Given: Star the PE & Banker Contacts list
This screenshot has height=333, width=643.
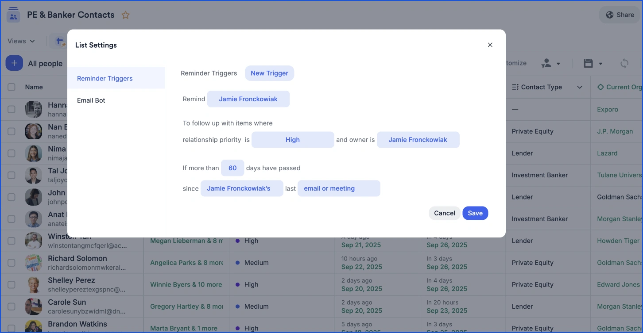Looking at the screenshot, I should [126, 15].
